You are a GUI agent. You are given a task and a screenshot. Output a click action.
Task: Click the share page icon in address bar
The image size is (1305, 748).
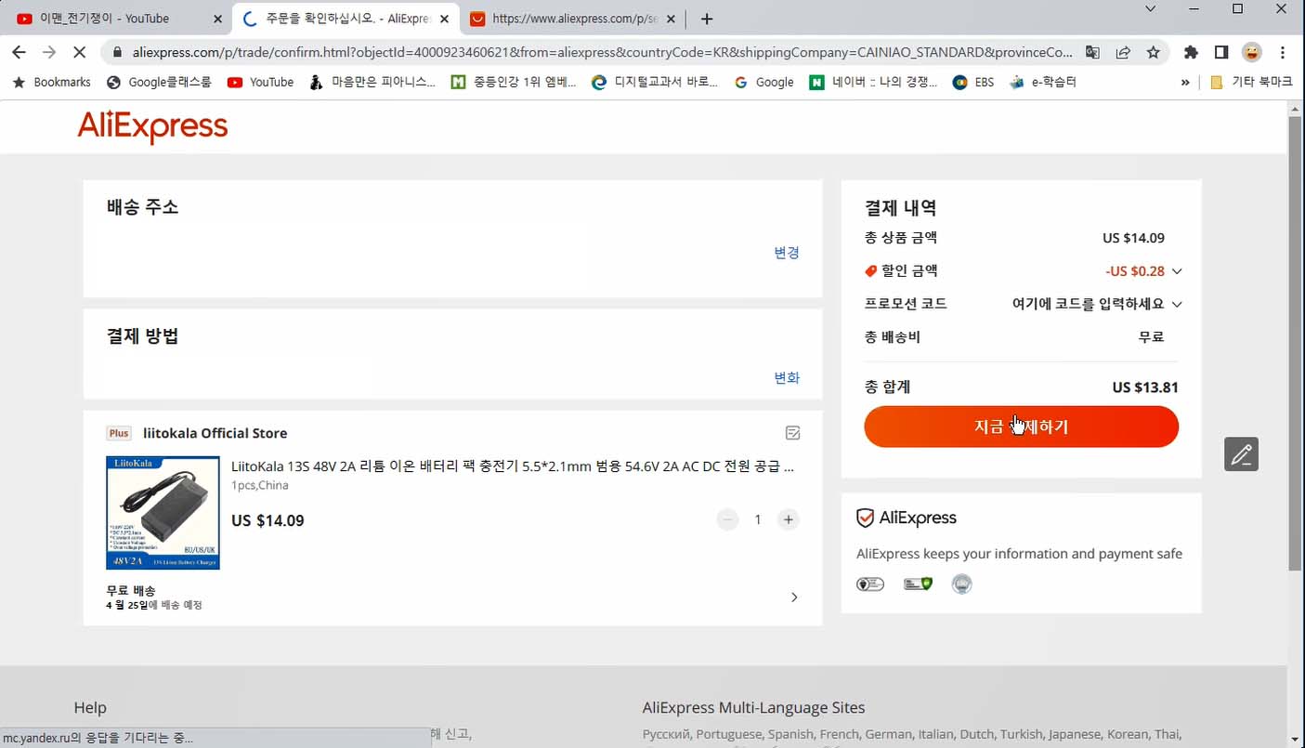pos(1123,52)
